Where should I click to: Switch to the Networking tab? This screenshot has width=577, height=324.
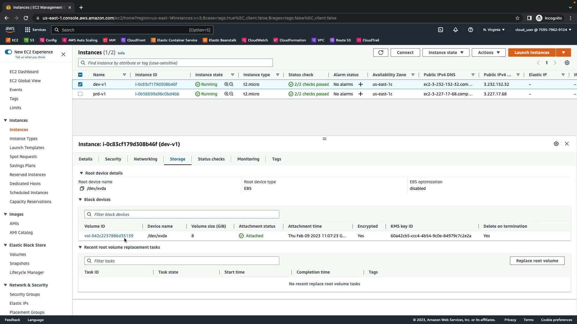(145, 159)
